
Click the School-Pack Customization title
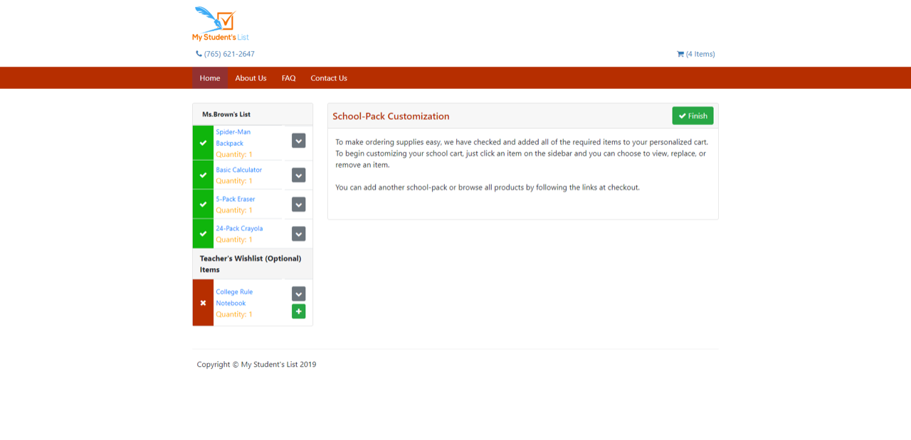391,116
